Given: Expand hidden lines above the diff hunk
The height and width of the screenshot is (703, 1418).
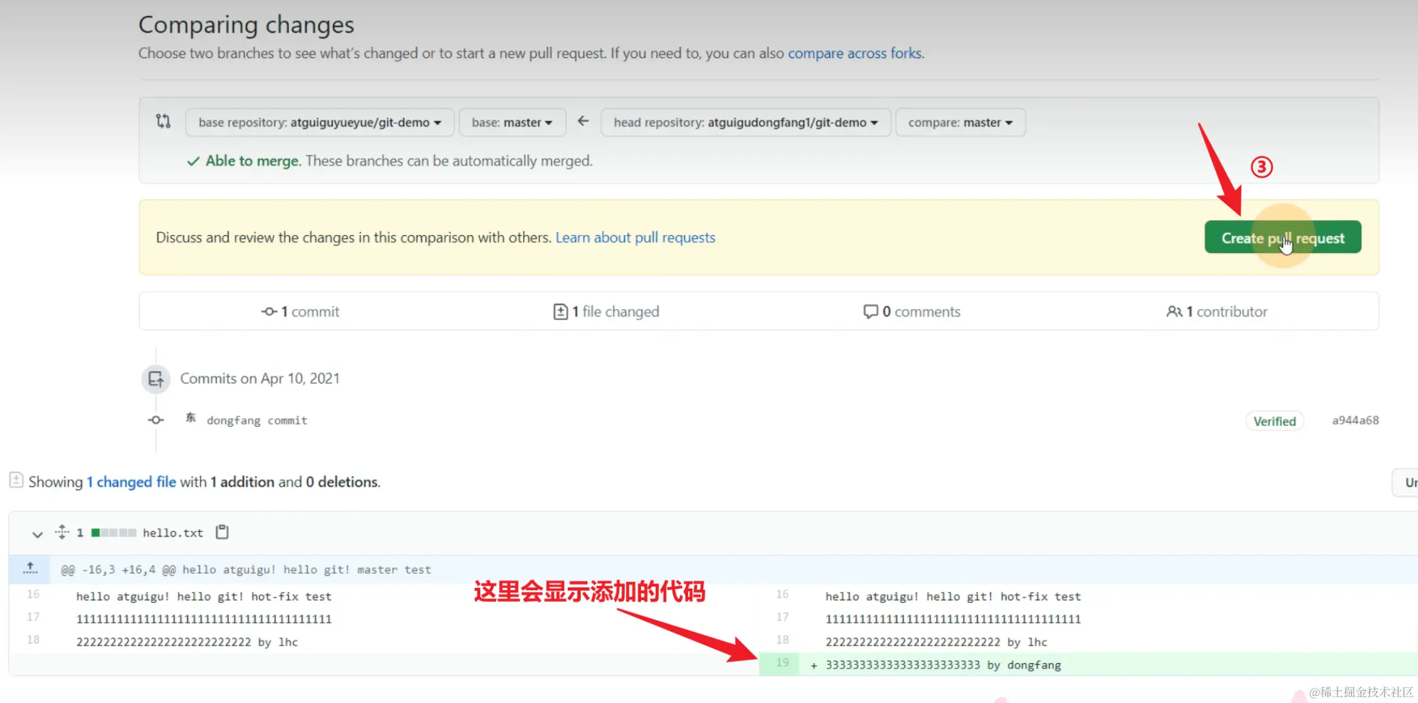Looking at the screenshot, I should [x=30, y=568].
